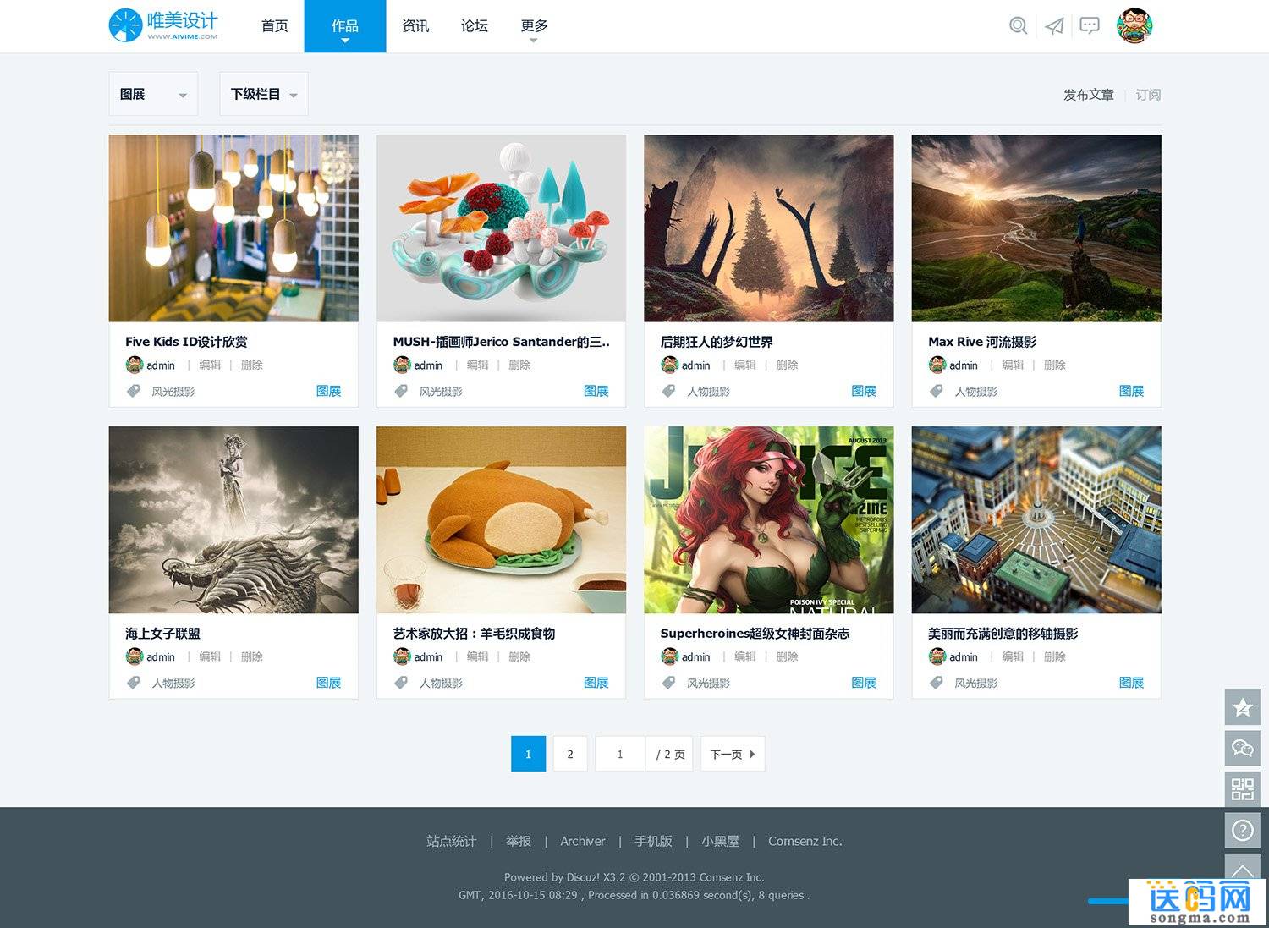Click 人物摄影 tag on 海上女子联盟 card
The image size is (1269, 928).
[x=173, y=683]
